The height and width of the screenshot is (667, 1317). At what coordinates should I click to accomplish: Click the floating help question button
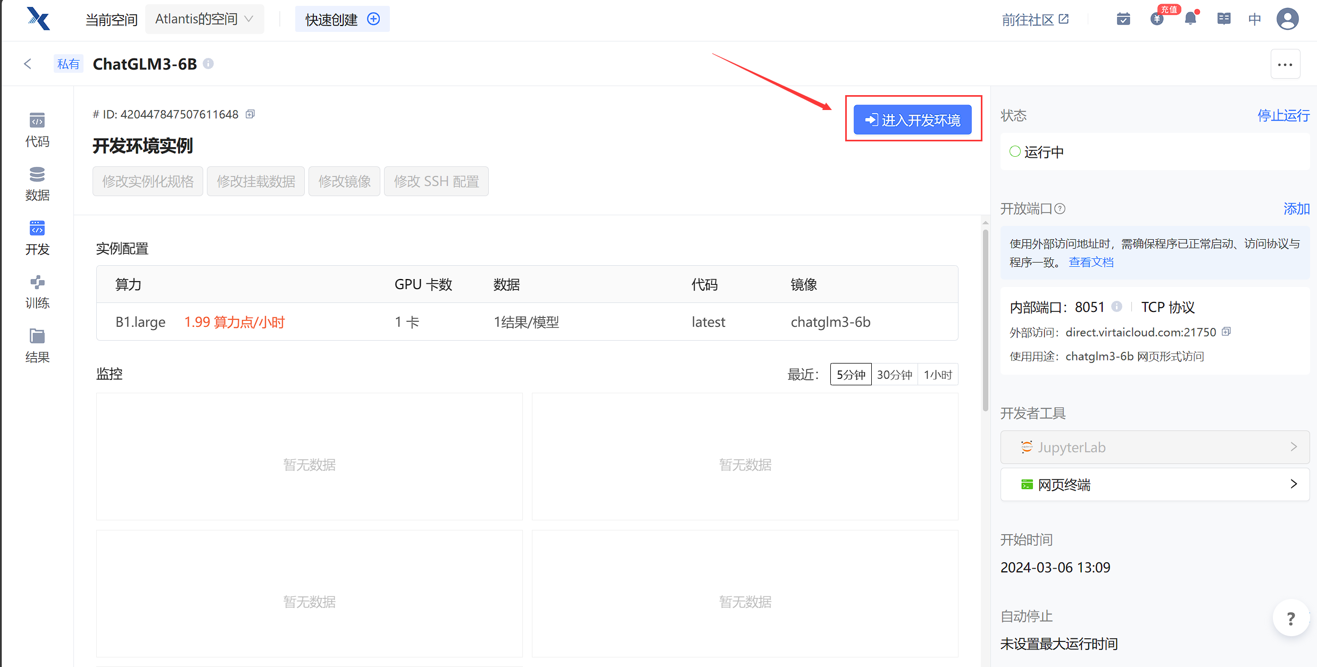pos(1290,618)
